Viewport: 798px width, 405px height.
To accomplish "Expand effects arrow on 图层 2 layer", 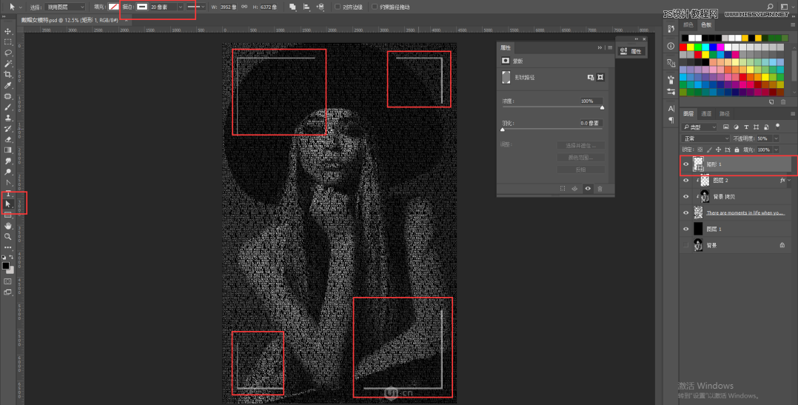I will (789, 181).
